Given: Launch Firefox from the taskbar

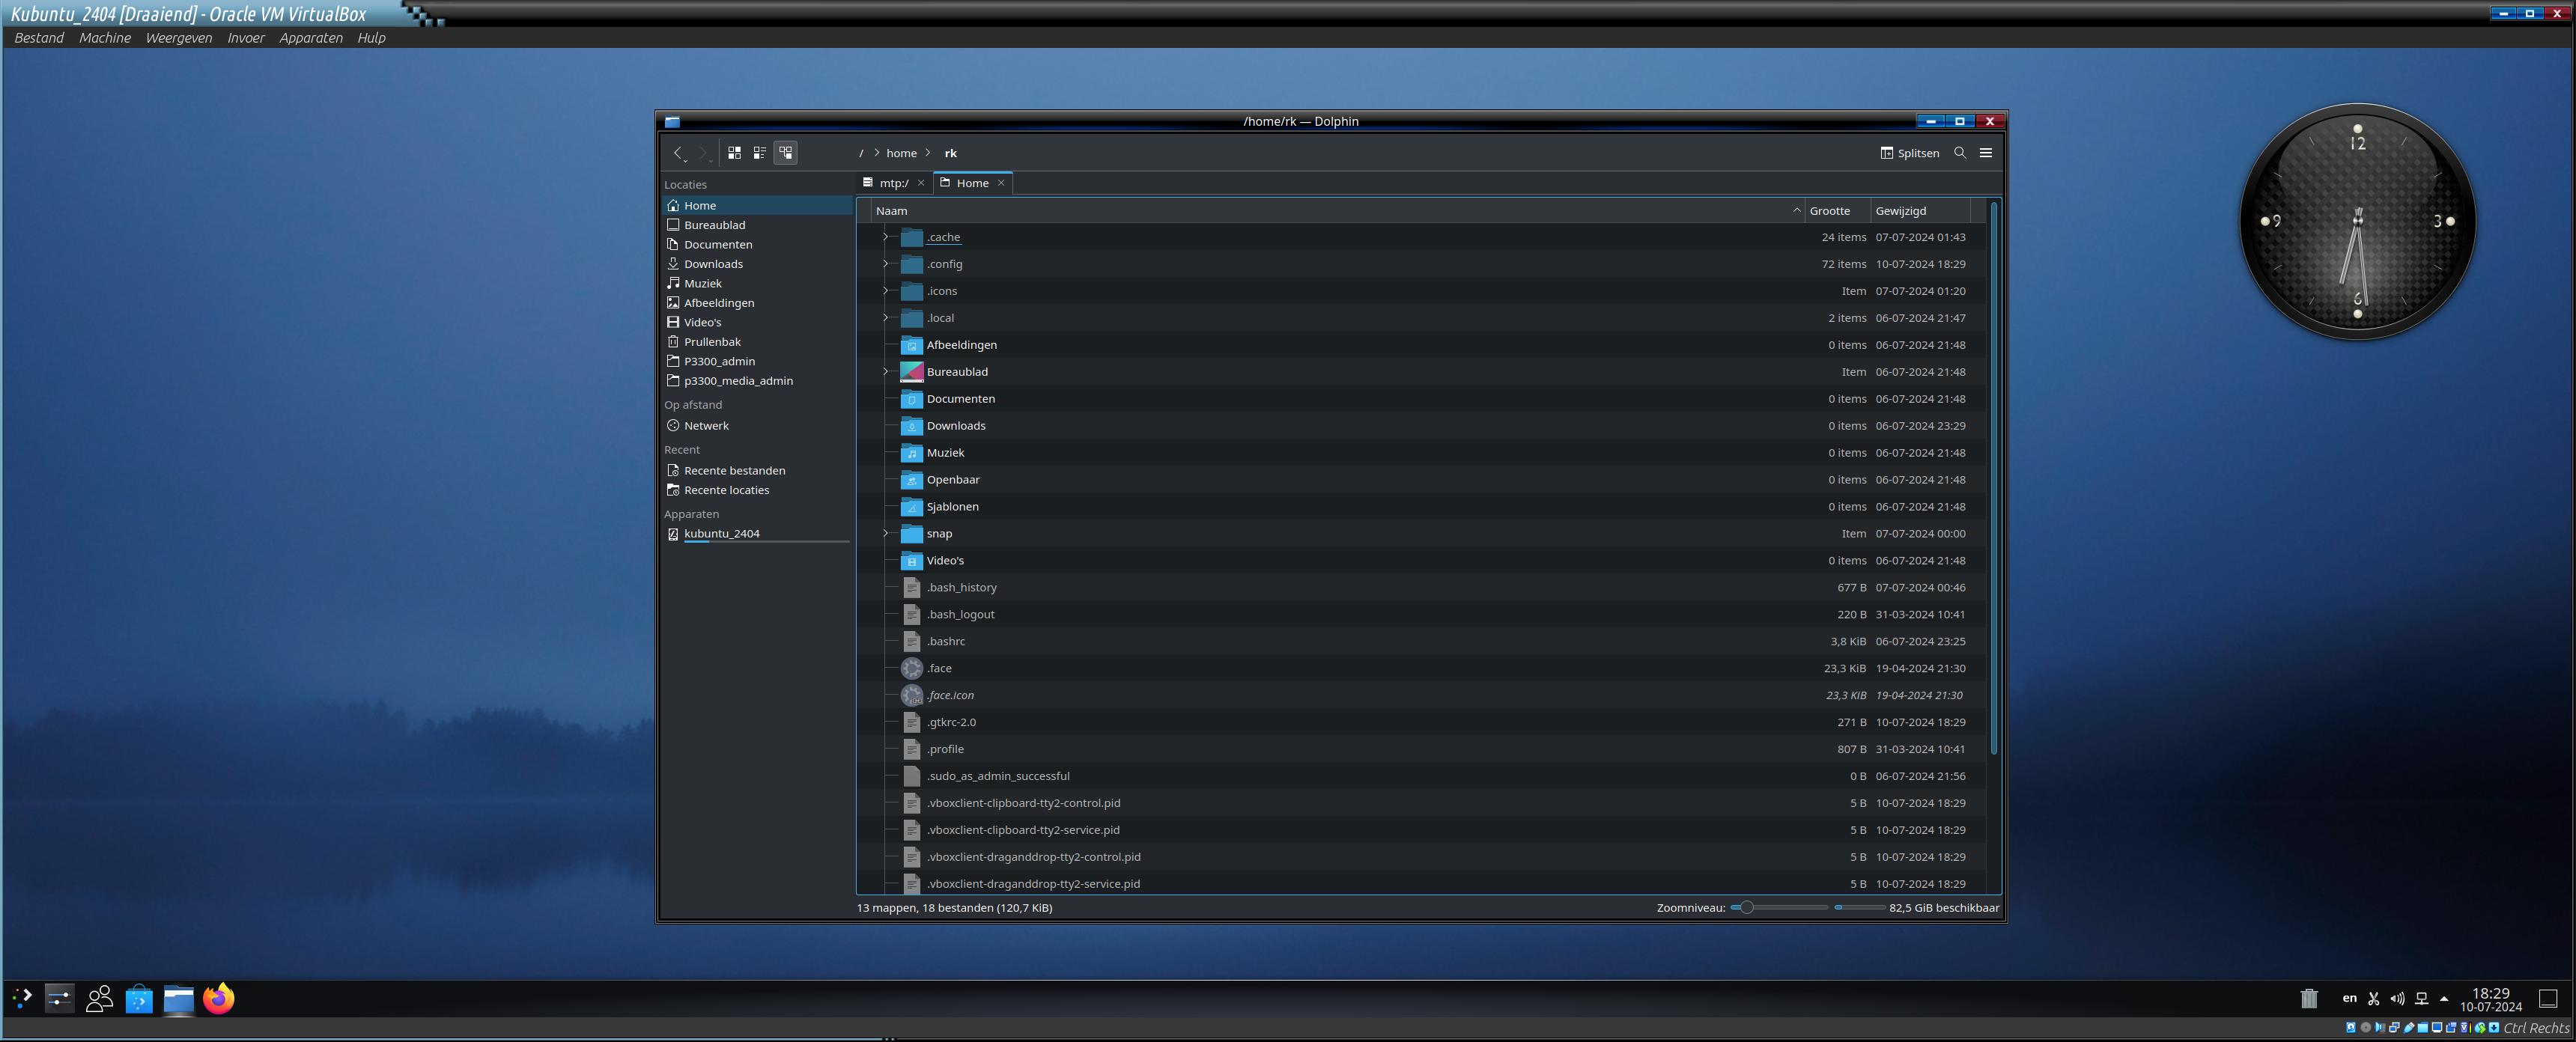Looking at the screenshot, I should click(218, 998).
